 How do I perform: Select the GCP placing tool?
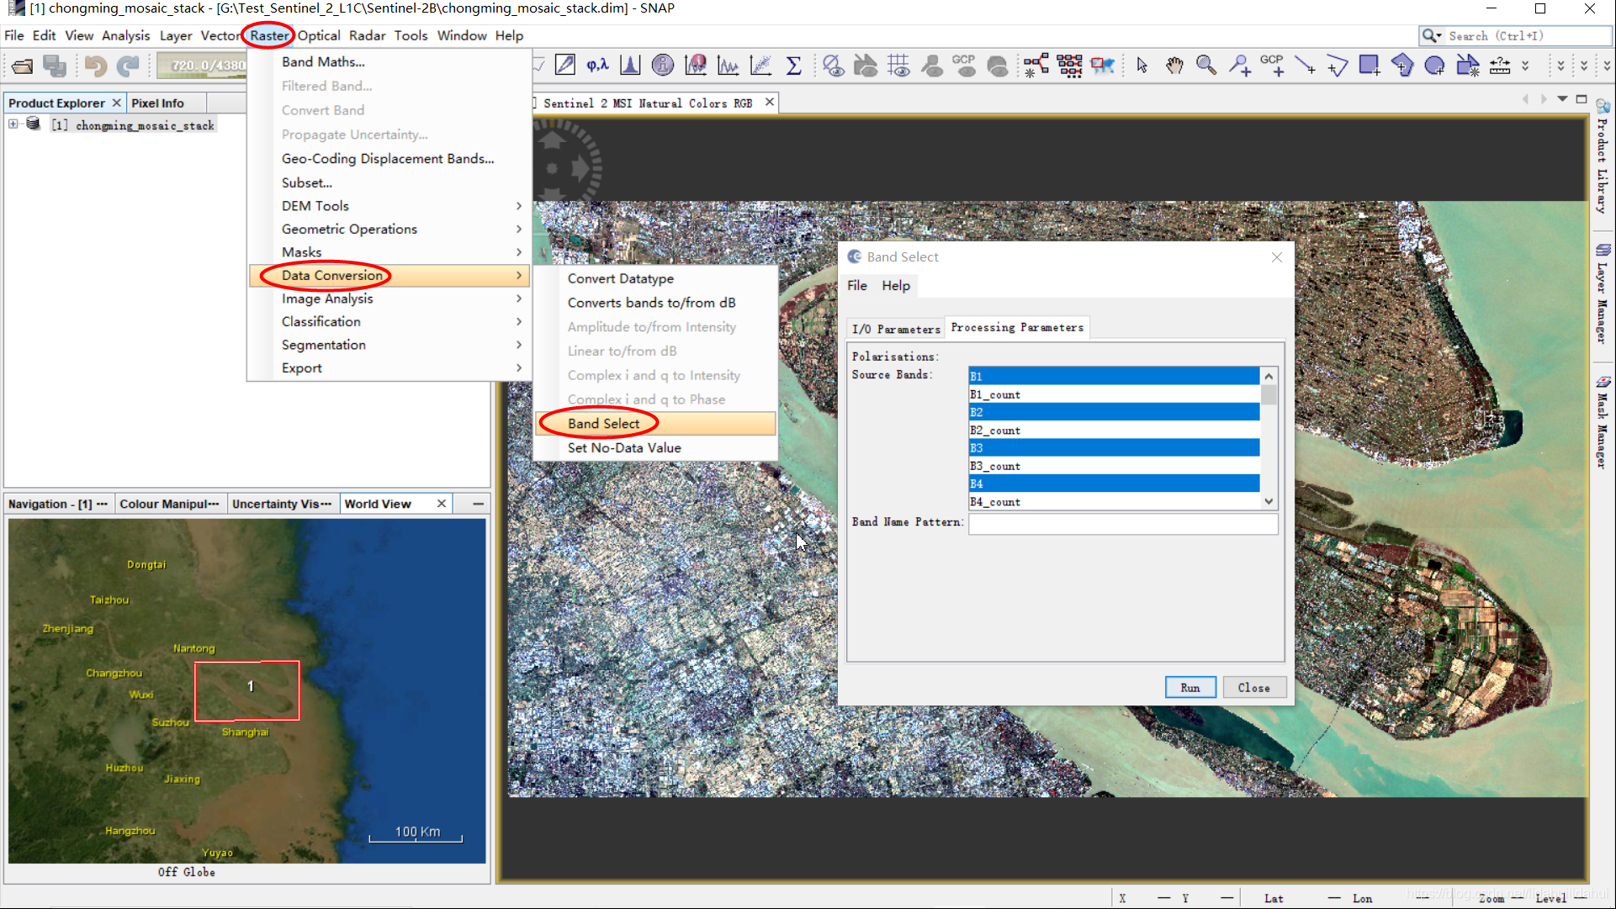1272,66
